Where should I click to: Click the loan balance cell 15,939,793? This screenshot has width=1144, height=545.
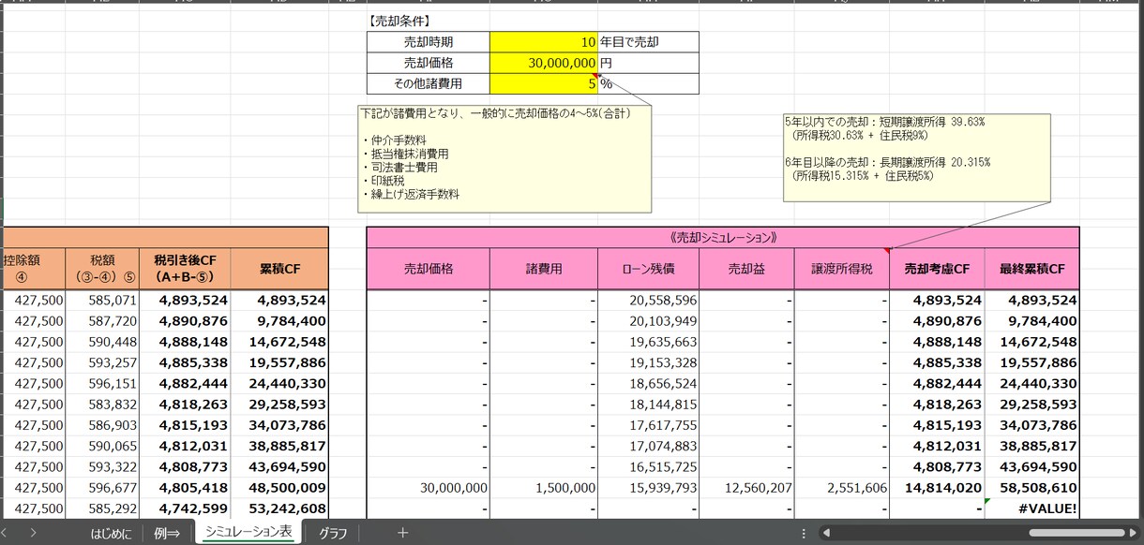pyautogui.click(x=648, y=488)
